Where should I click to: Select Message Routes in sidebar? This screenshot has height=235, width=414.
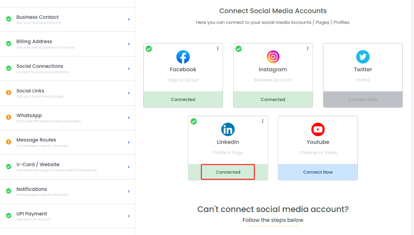[x=68, y=142]
